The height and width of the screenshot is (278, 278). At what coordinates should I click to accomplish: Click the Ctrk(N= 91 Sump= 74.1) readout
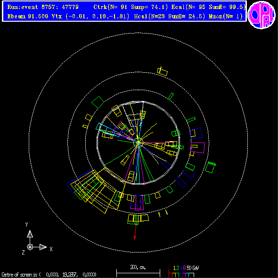[131, 7]
